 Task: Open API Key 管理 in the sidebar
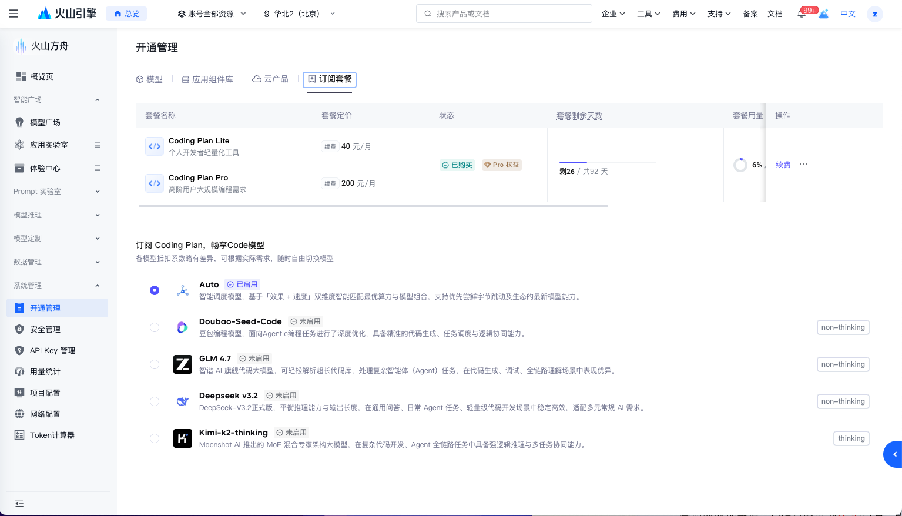click(x=52, y=350)
